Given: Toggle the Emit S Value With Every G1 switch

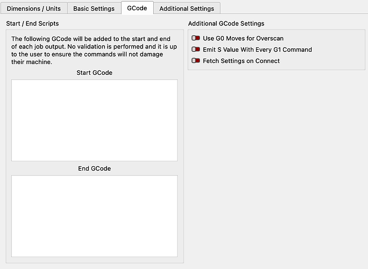Looking at the screenshot, I should (x=196, y=49).
